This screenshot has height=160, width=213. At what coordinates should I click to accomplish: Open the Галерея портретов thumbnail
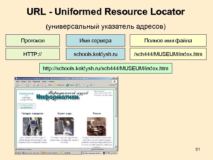tap(32, 127)
